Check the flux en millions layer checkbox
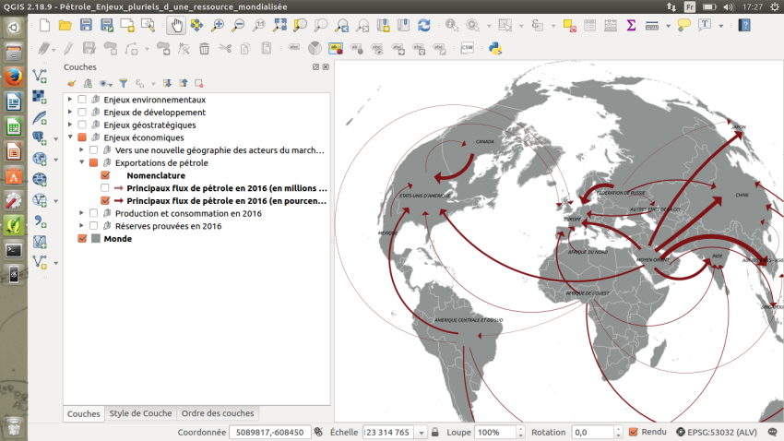784x441 pixels. coord(105,188)
